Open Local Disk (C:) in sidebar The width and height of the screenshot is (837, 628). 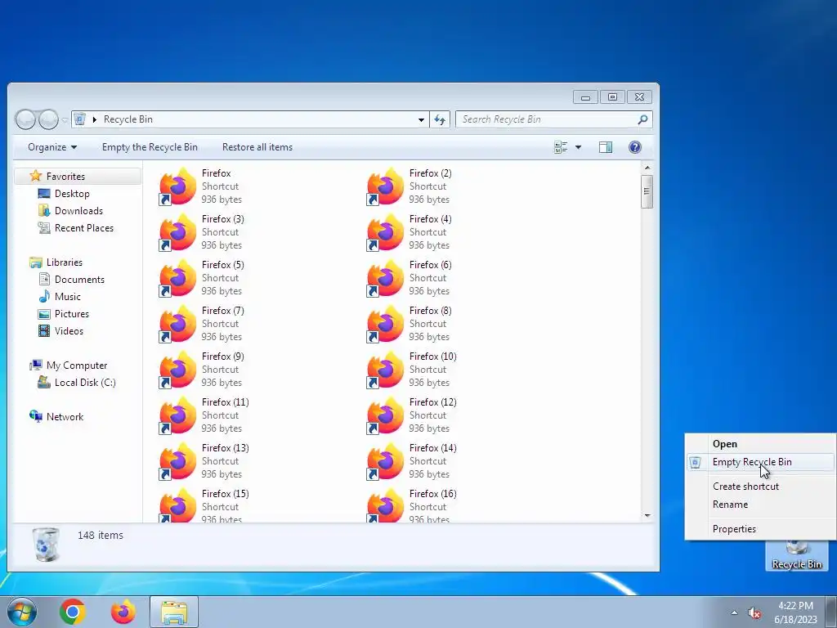85,383
